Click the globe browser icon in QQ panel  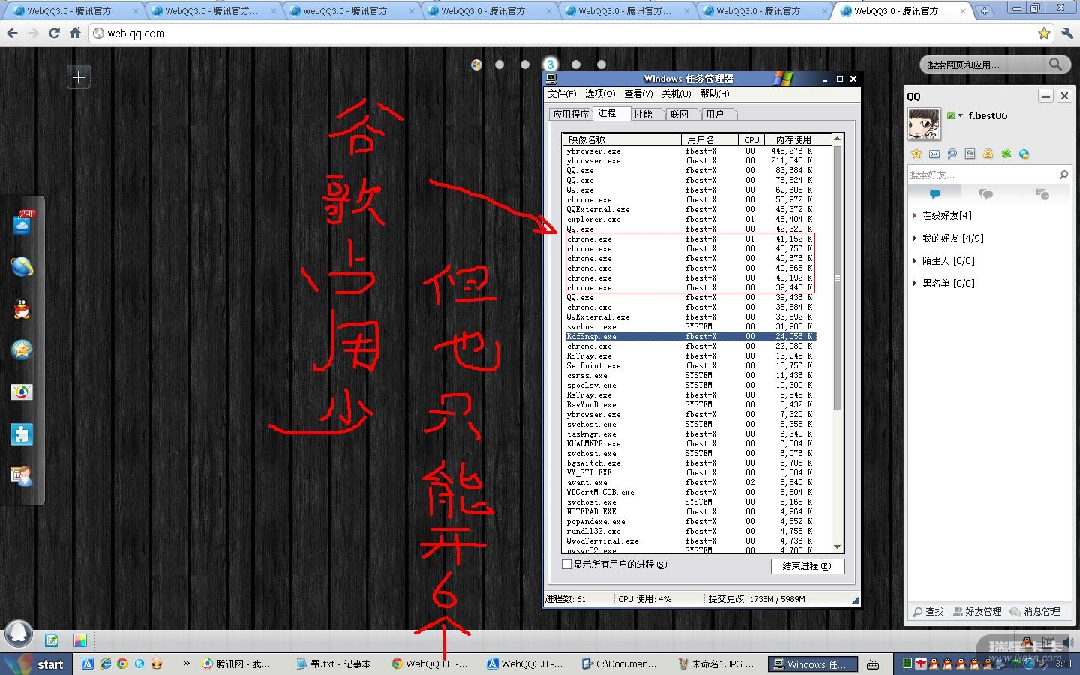[1024, 154]
